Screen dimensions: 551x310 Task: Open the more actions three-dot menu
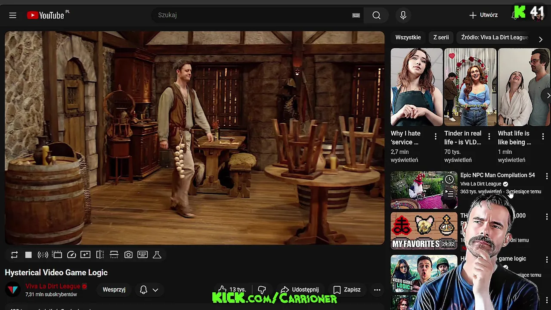(377, 290)
